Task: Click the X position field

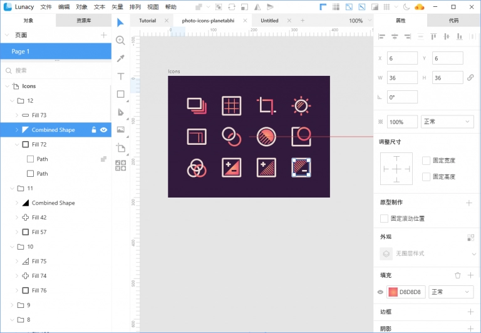Action: click(402, 58)
